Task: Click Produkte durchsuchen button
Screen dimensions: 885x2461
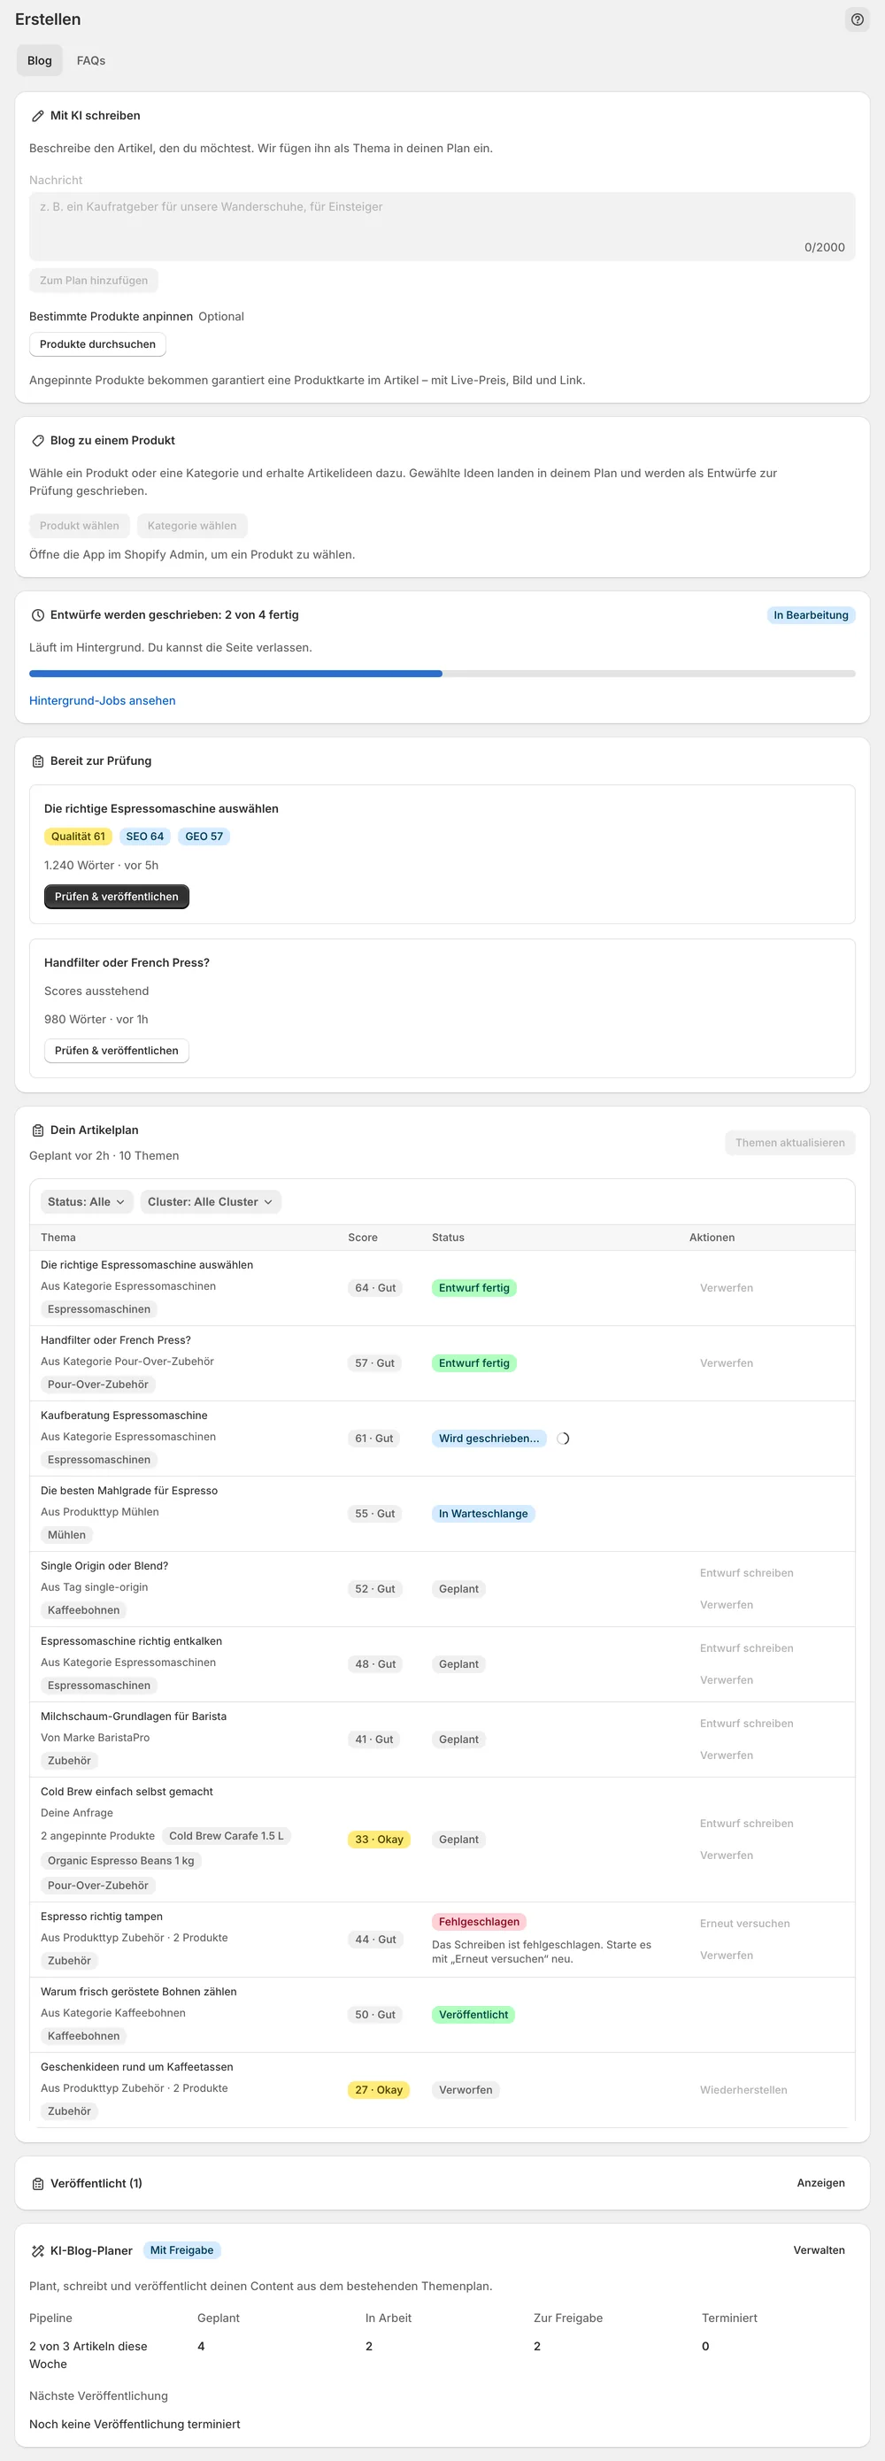Action: pyautogui.click(x=97, y=344)
